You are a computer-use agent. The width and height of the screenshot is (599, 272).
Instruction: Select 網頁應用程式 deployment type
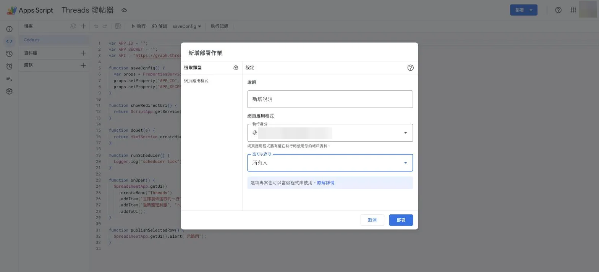[196, 81]
